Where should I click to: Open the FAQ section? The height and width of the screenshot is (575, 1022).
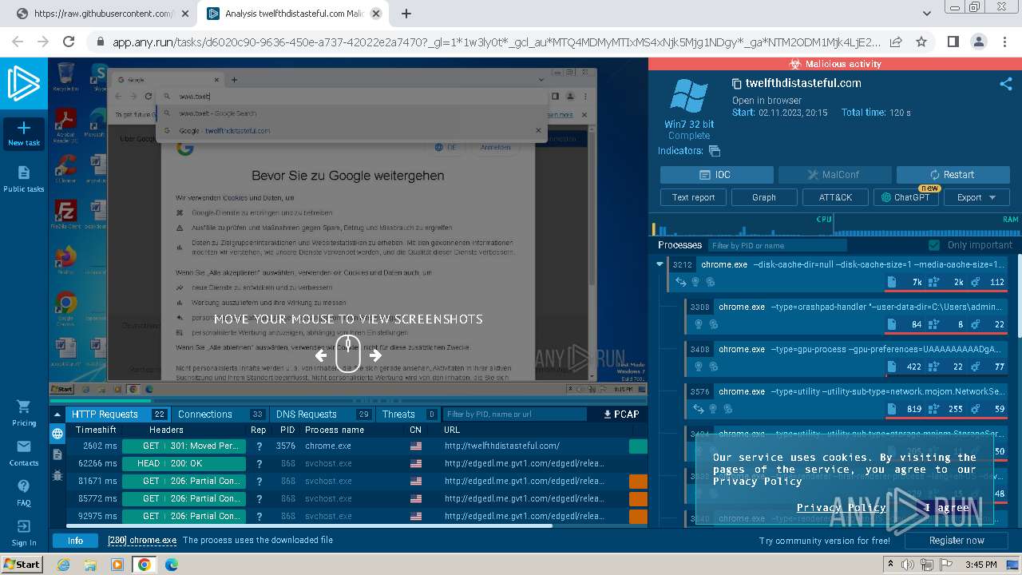pyautogui.click(x=24, y=493)
